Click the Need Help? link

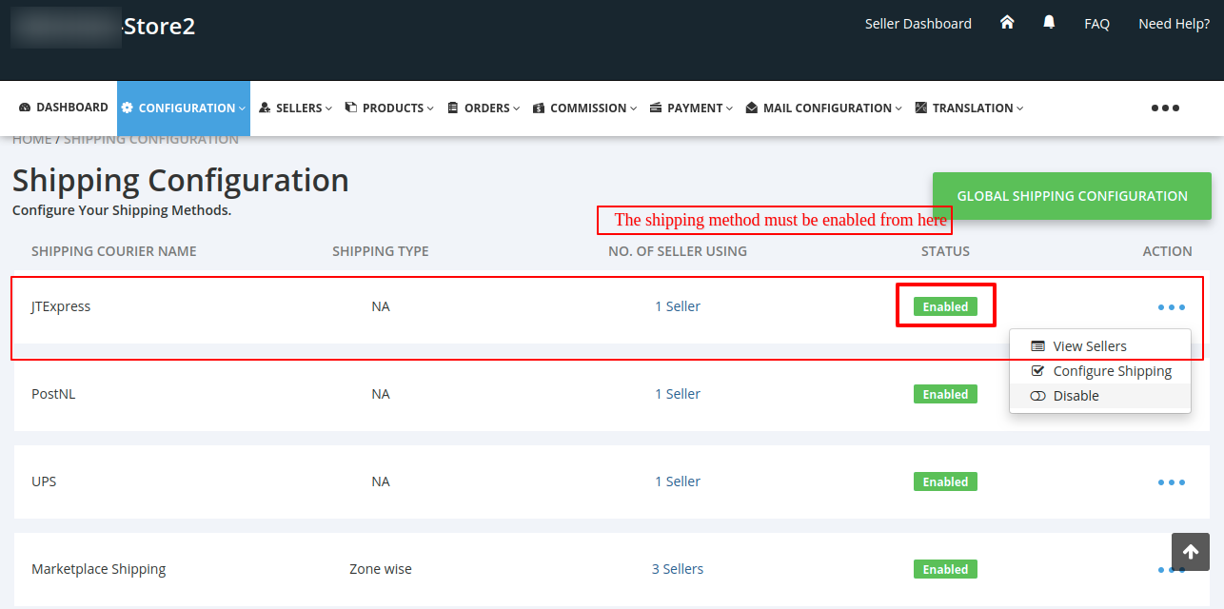click(1174, 24)
